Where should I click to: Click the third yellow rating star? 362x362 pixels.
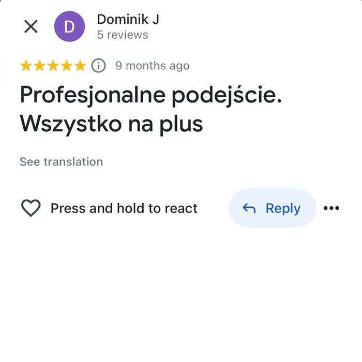(53, 66)
